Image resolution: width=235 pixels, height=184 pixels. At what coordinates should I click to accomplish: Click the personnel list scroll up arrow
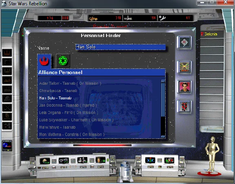(x=163, y=81)
